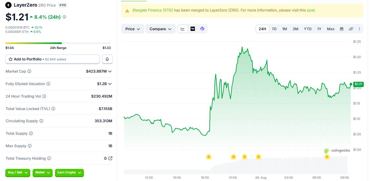Viewport: 370px width, 181px height.
Task: Open the 'post' link in banner
Action: pyautogui.click(x=311, y=11)
